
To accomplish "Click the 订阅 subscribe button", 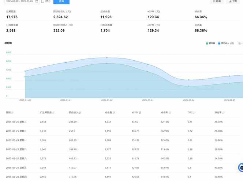I will tap(217, 1).
